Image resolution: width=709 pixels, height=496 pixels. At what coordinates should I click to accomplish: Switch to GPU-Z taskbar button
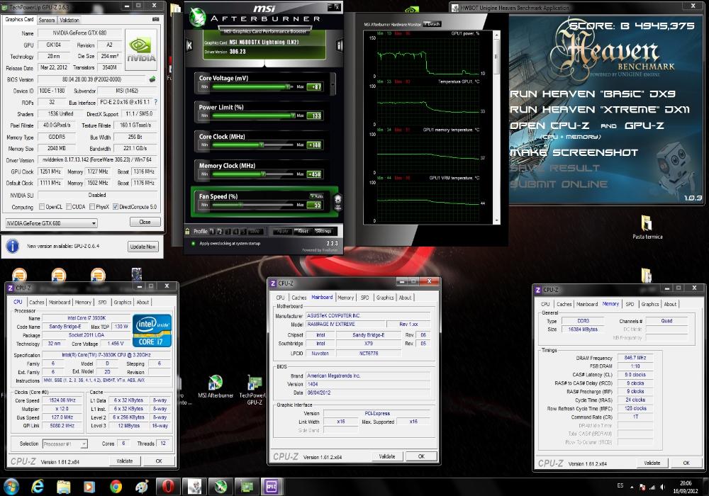point(247,487)
